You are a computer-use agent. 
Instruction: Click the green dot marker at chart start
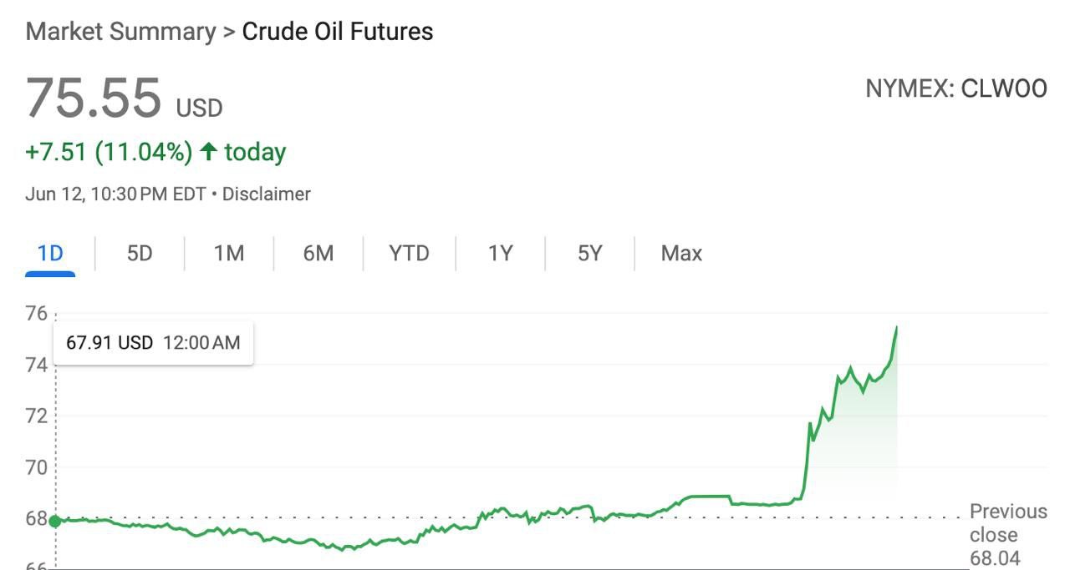point(55,522)
